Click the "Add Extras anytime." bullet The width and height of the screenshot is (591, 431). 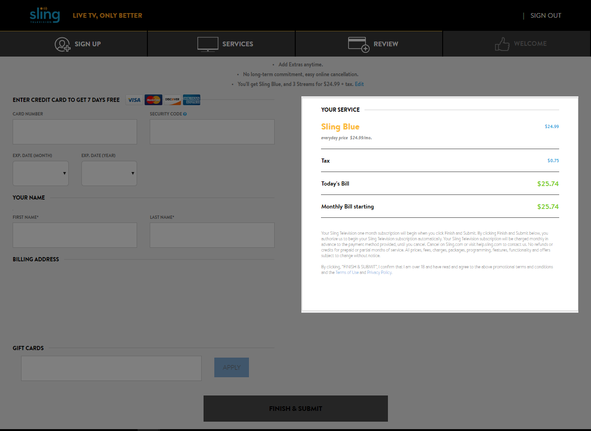[301, 65]
